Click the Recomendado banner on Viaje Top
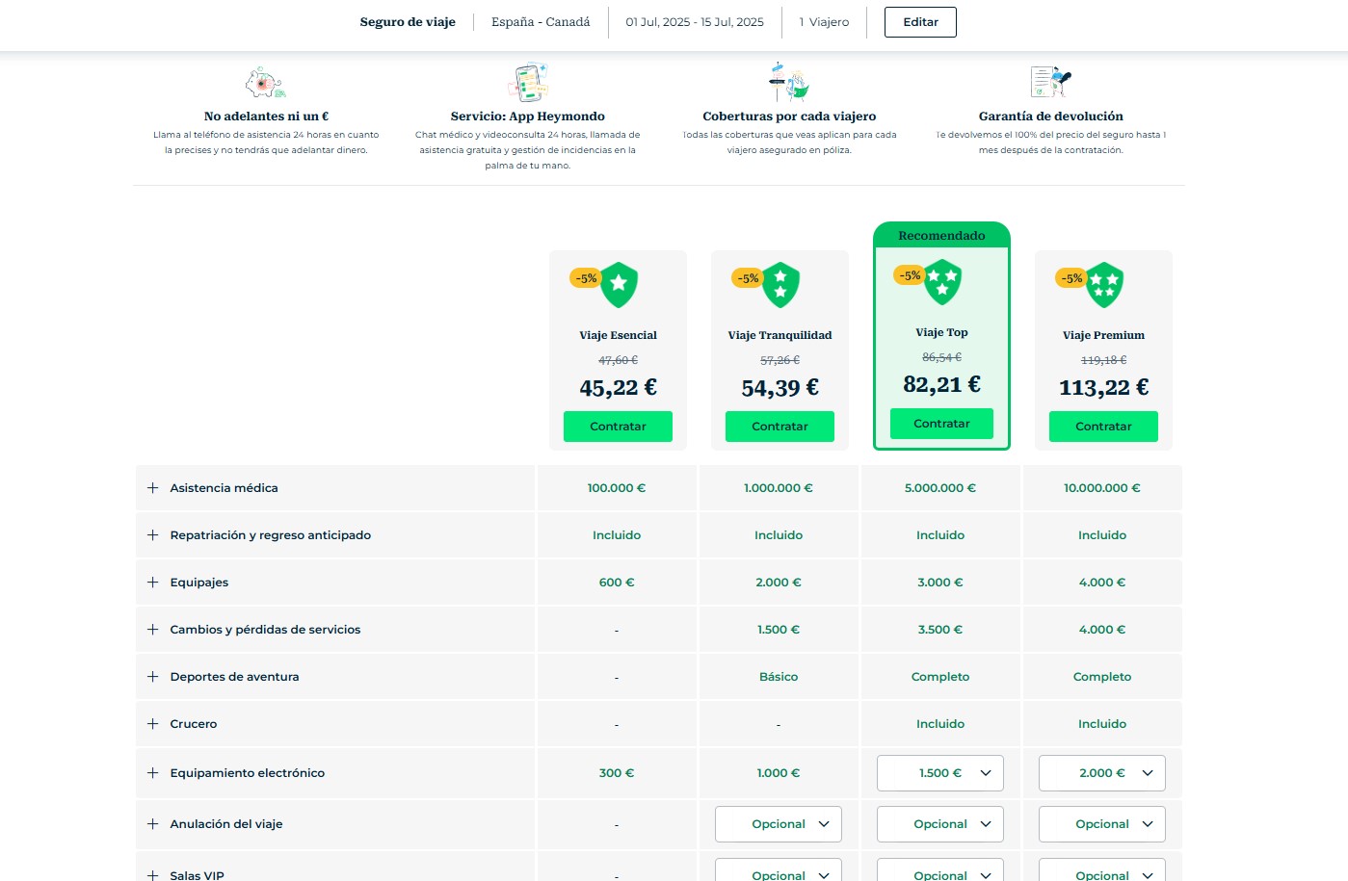1348x881 pixels. click(941, 235)
